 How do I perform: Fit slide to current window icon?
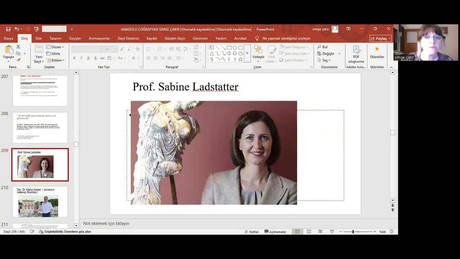coord(392,232)
